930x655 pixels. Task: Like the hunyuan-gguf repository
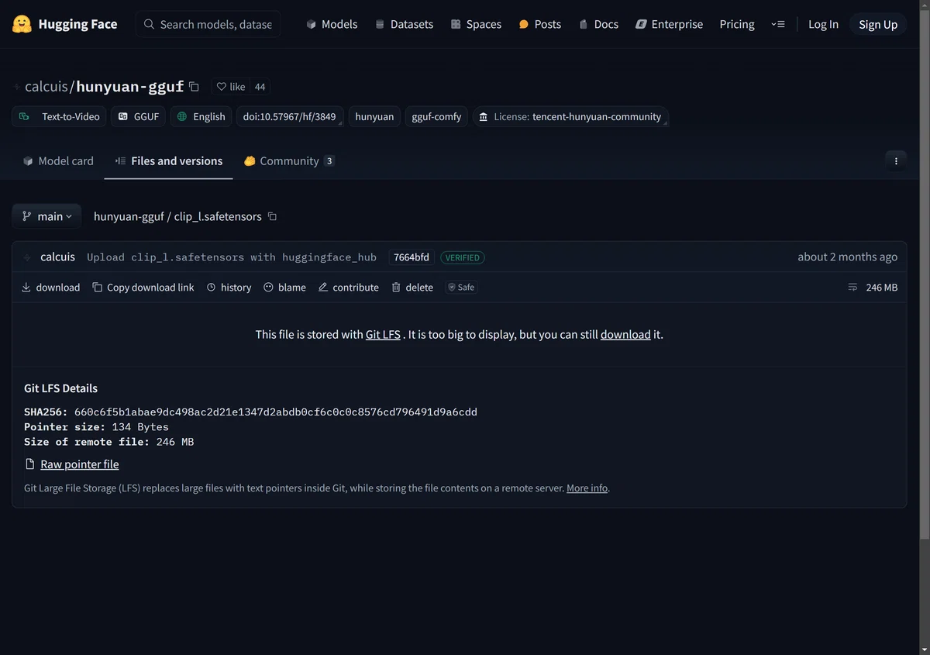(231, 87)
